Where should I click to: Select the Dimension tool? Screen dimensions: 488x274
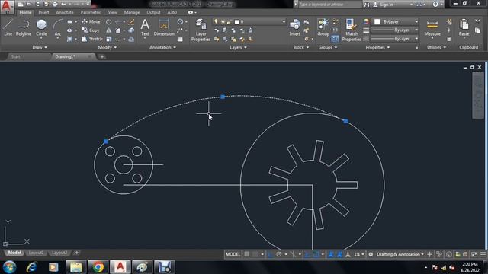164,27
